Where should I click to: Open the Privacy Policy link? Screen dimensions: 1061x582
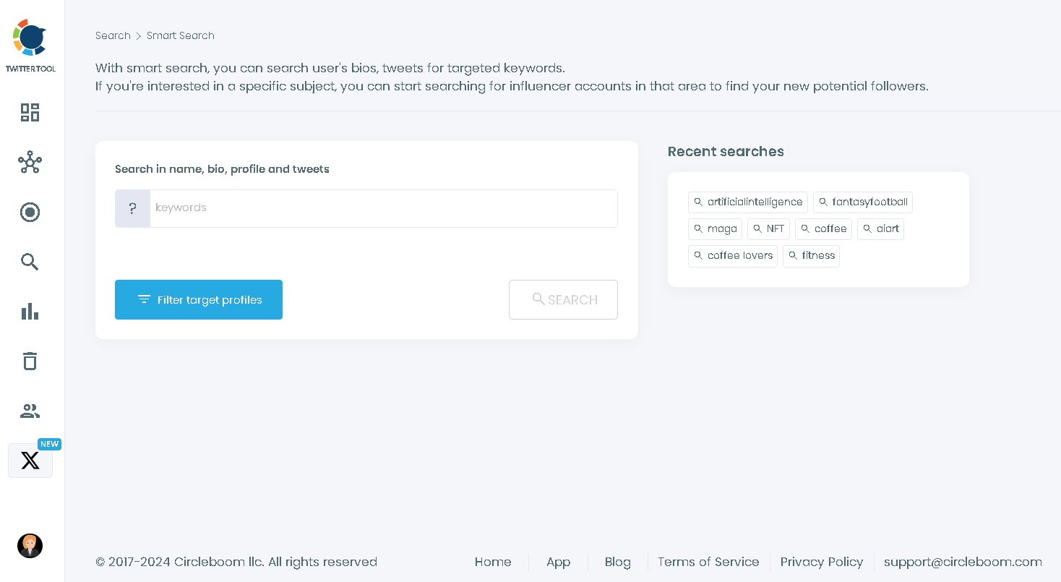(822, 562)
